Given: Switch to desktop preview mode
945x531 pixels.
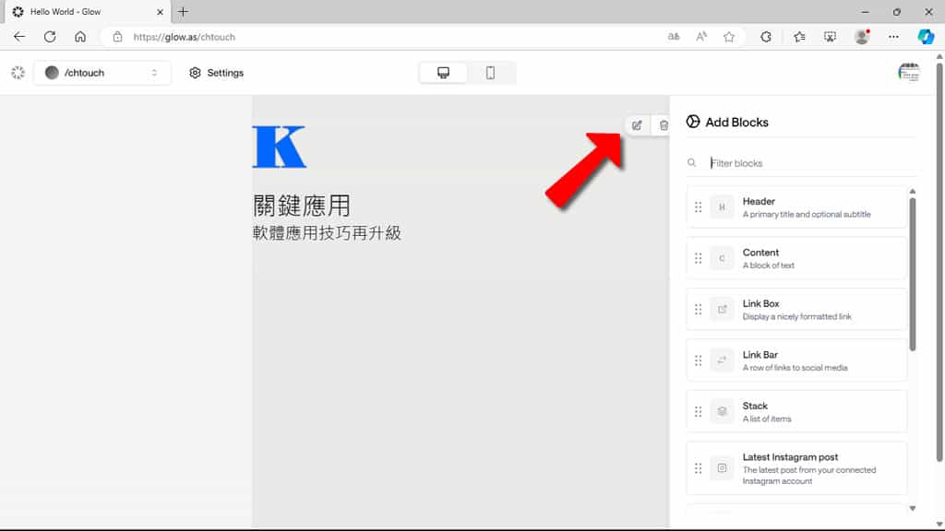Looking at the screenshot, I should point(443,73).
